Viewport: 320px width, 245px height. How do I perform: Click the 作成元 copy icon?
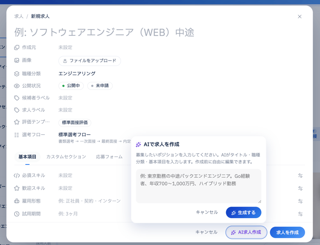point(17,47)
